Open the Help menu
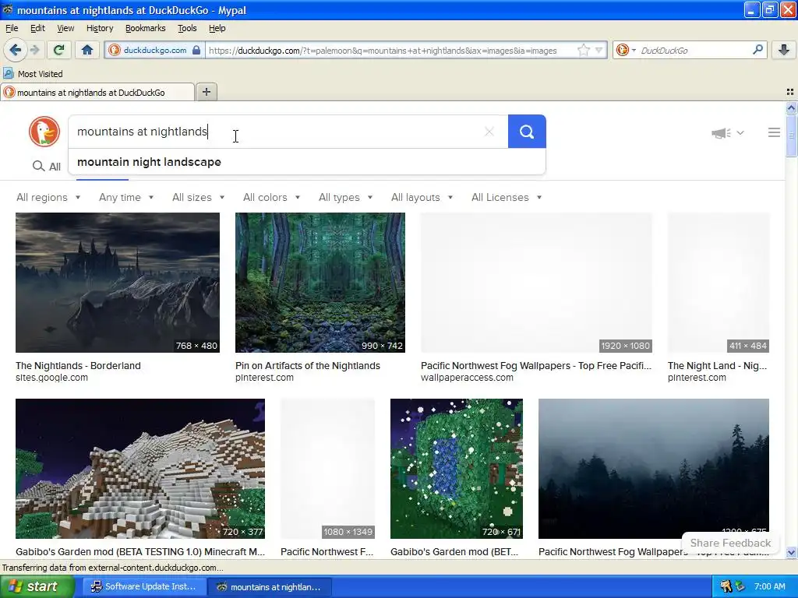 click(217, 28)
